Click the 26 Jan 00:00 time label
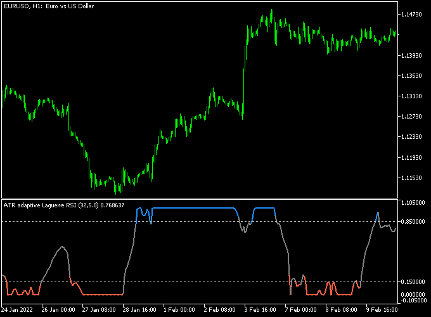Viewport: 431px width, 317px height. click(x=58, y=310)
